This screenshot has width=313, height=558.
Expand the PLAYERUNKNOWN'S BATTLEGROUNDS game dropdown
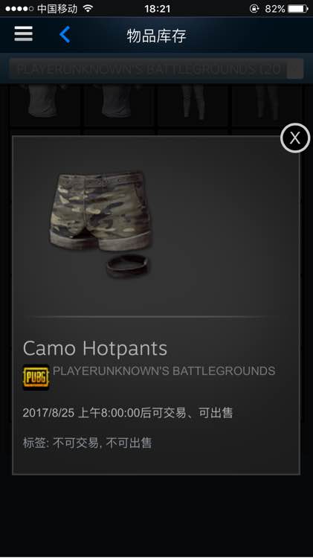pyautogui.click(x=156, y=69)
